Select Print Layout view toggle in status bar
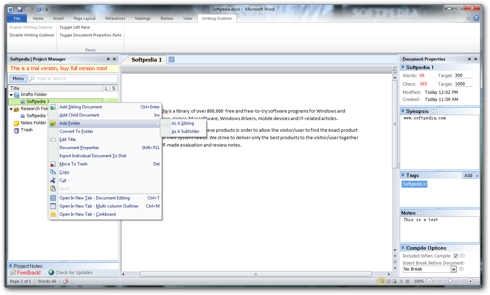490x295 pixels. click(381, 281)
